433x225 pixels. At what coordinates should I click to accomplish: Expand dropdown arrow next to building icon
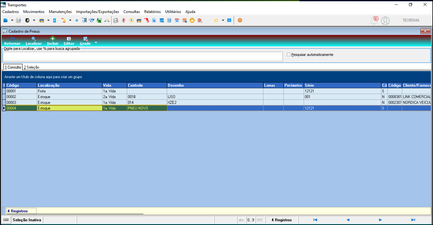click(x=12, y=20)
